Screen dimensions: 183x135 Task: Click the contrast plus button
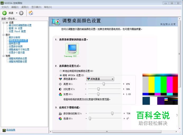[124, 89]
